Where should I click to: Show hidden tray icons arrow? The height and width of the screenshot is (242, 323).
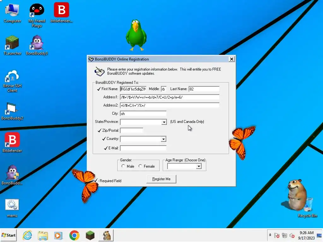[270, 235]
